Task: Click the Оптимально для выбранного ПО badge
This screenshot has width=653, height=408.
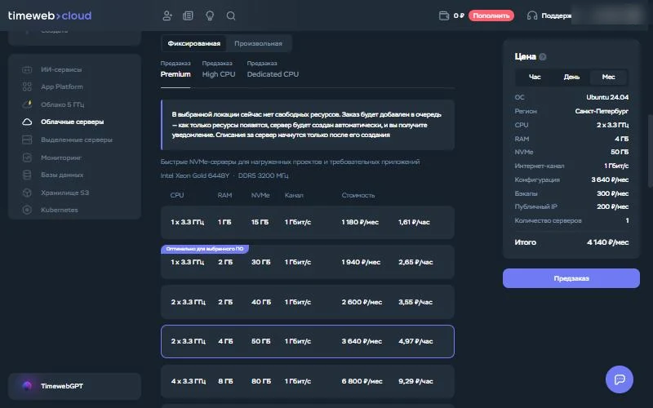Action: [x=205, y=249]
